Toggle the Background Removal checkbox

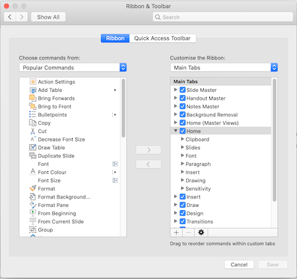click(x=183, y=114)
